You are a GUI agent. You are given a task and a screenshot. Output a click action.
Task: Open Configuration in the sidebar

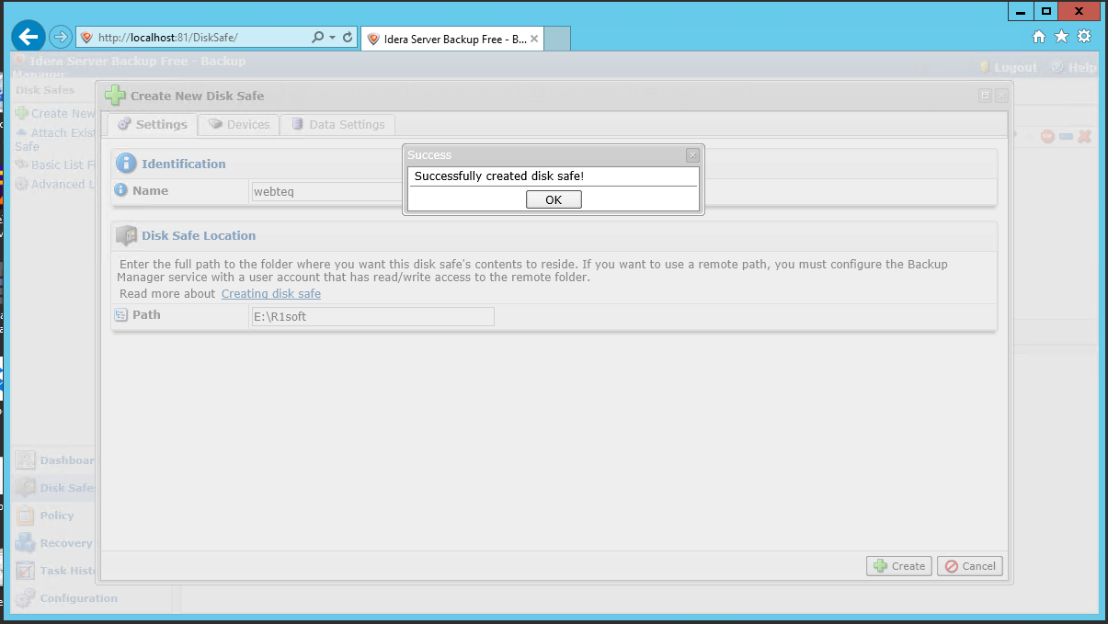(77, 598)
